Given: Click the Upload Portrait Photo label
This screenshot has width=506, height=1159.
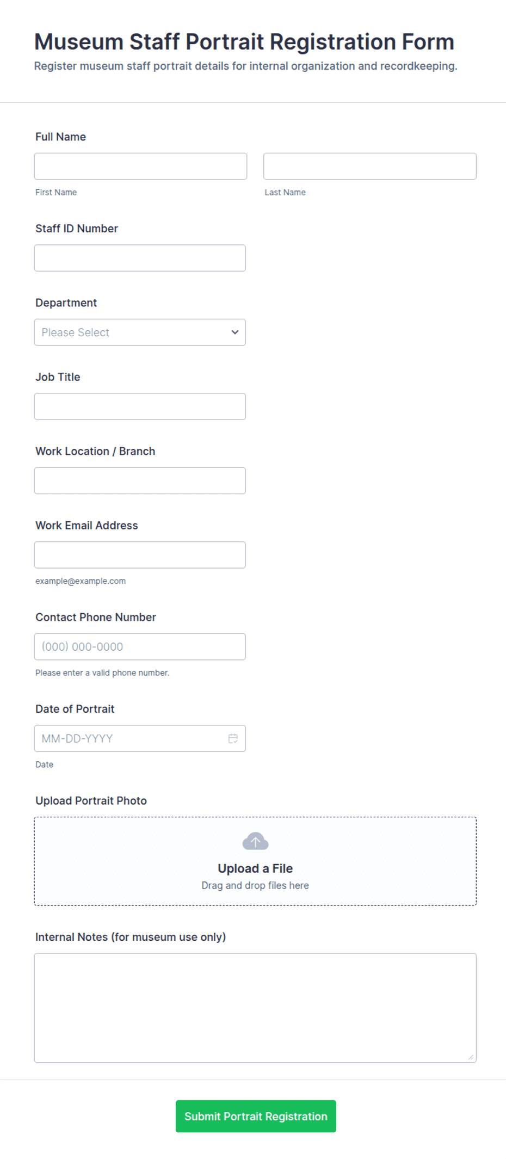Looking at the screenshot, I should tap(91, 800).
